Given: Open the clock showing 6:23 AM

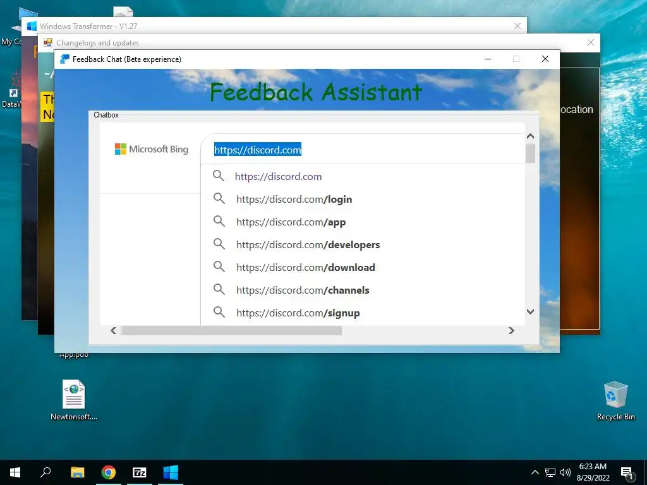Looking at the screenshot, I should point(593,472).
